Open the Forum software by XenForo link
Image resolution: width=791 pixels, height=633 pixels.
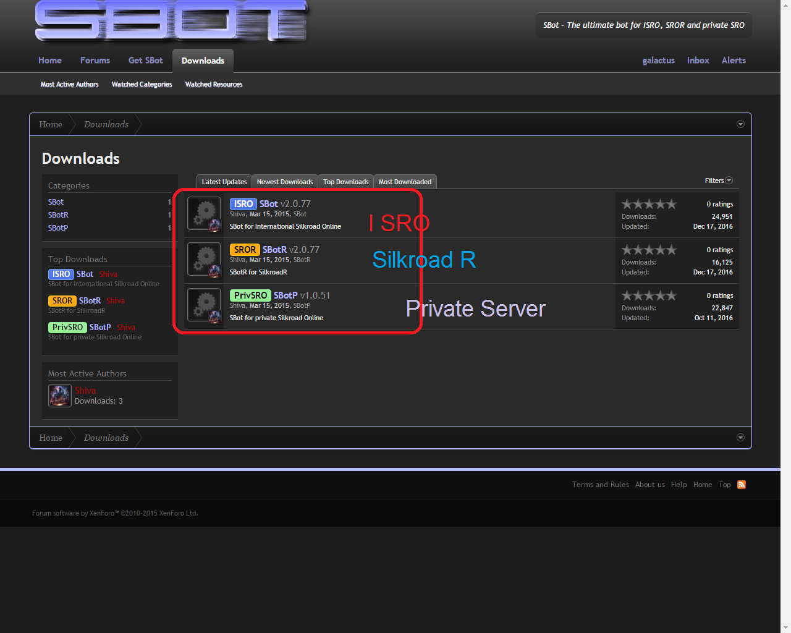coord(115,513)
